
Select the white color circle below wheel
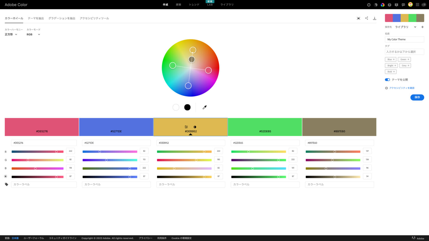(176, 107)
